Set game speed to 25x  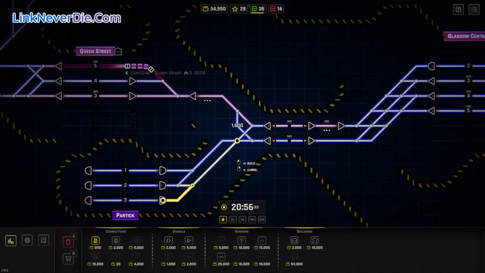(x=261, y=219)
